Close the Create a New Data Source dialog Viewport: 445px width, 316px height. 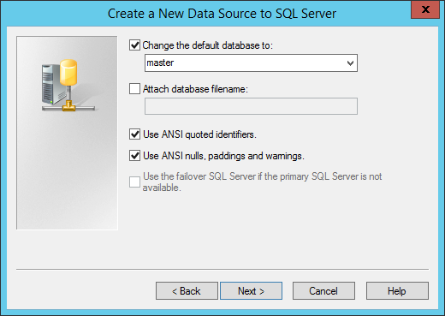click(425, 9)
